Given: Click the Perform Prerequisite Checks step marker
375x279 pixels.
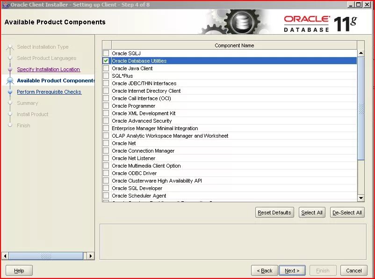Looking at the screenshot, I should pos(10,92).
